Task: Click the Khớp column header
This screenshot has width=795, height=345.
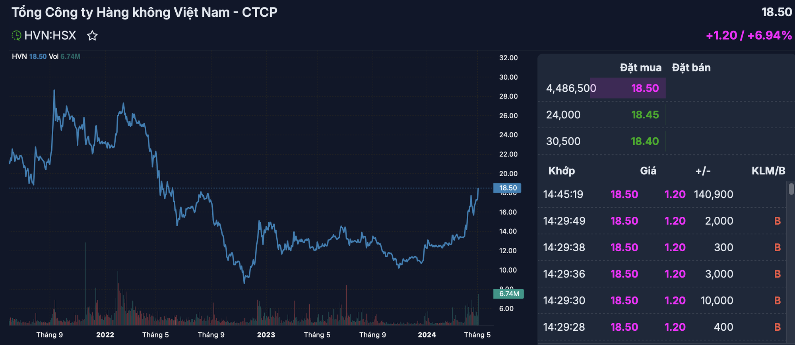Action: [561, 171]
